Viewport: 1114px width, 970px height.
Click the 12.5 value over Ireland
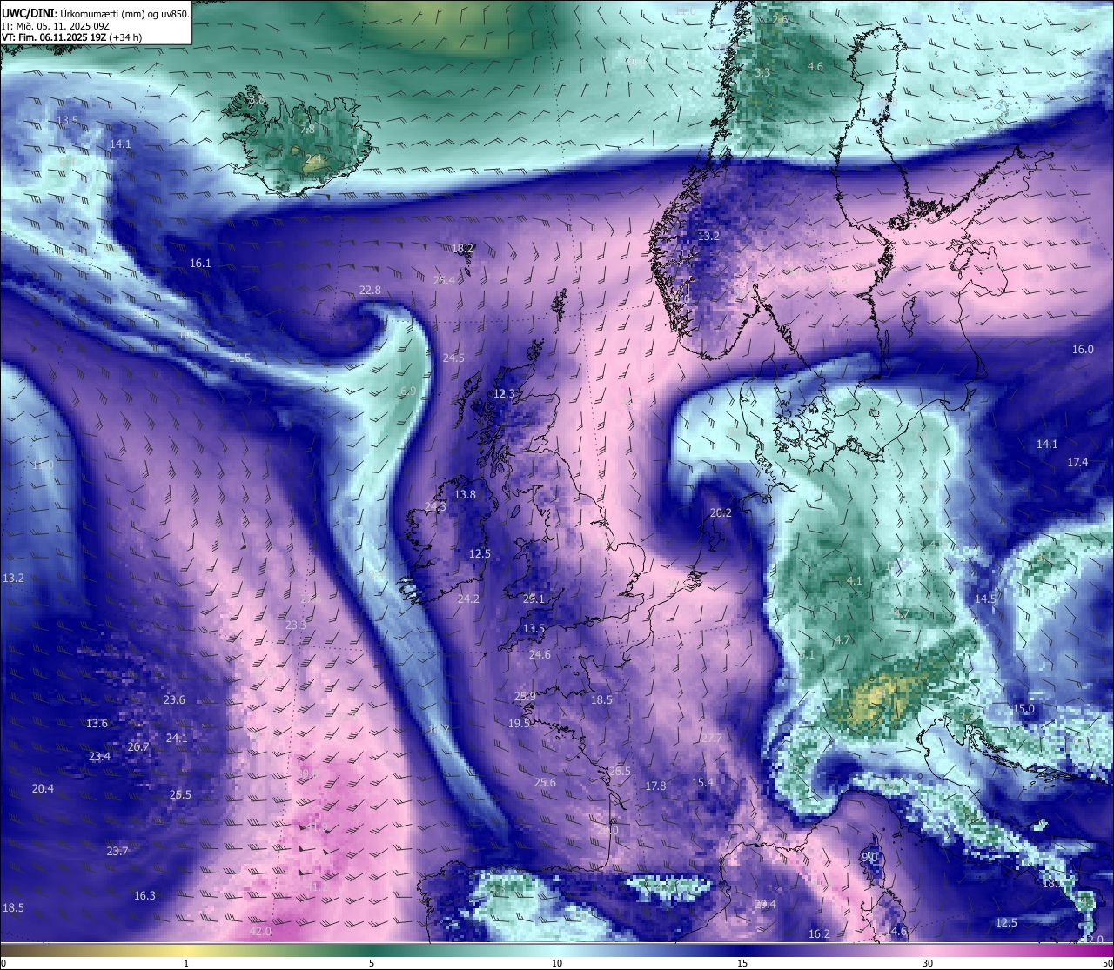coord(480,553)
